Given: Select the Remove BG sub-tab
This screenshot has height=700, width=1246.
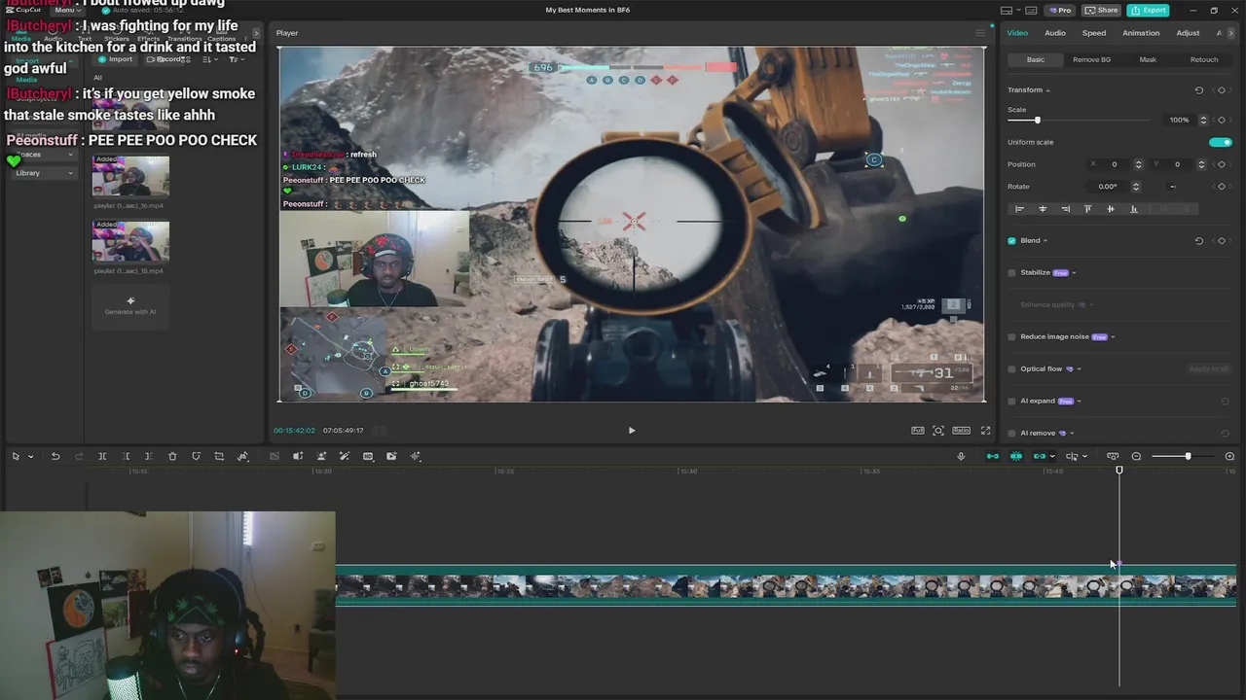Looking at the screenshot, I should (x=1091, y=59).
